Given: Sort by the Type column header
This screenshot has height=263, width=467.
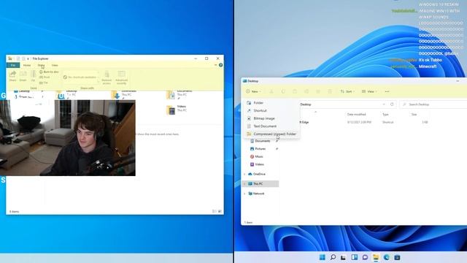Looking at the screenshot, I should click(x=385, y=115).
